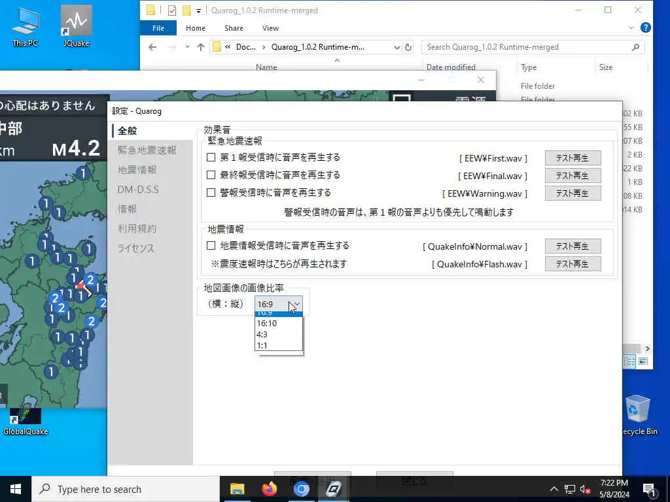The width and height of the screenshot is (670, 502).
Task: Enable sound on earthquake info reception
Action: tap(211, 246)
